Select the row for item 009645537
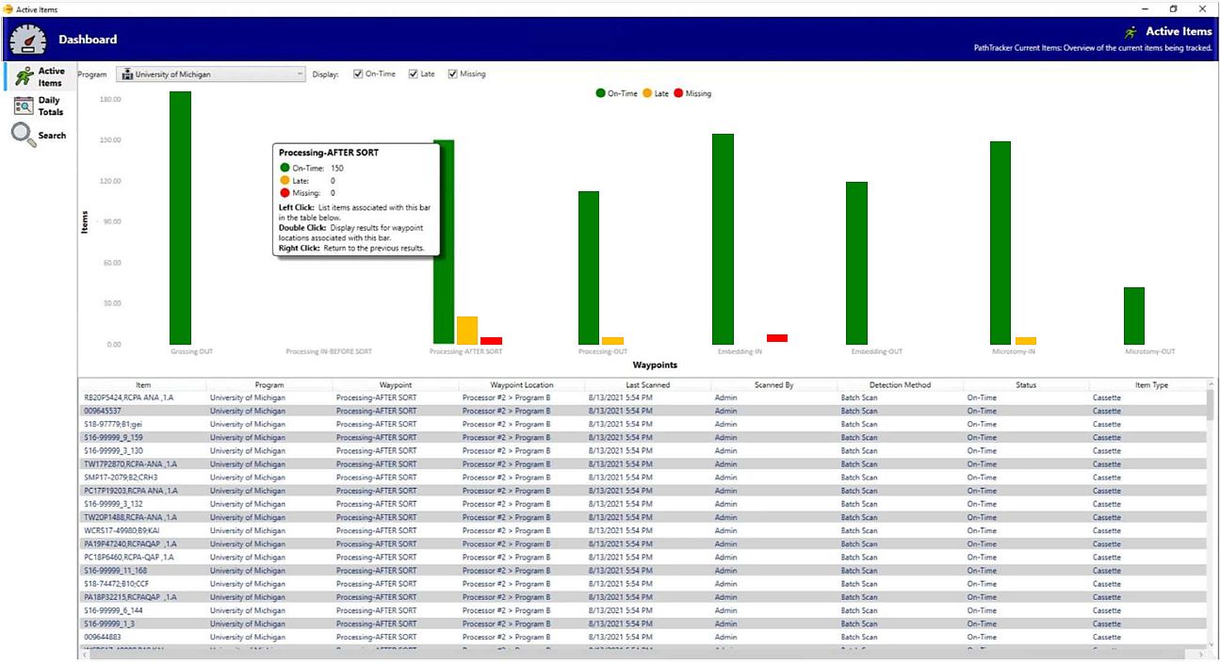Image resolution: width=1220 pixels, height=665 pixels. click(x=643, y=411)
